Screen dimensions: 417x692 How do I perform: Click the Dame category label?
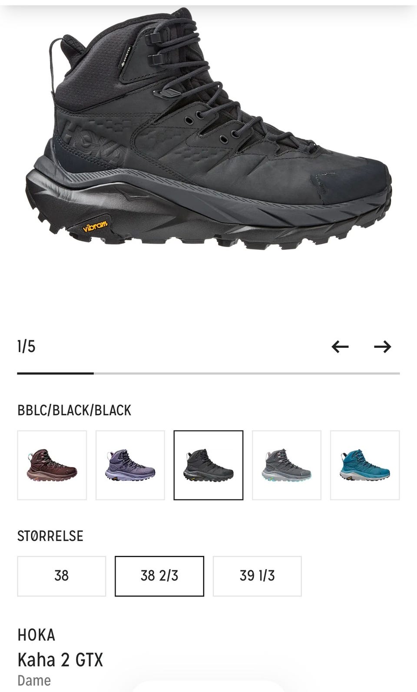tap(34, 681)
